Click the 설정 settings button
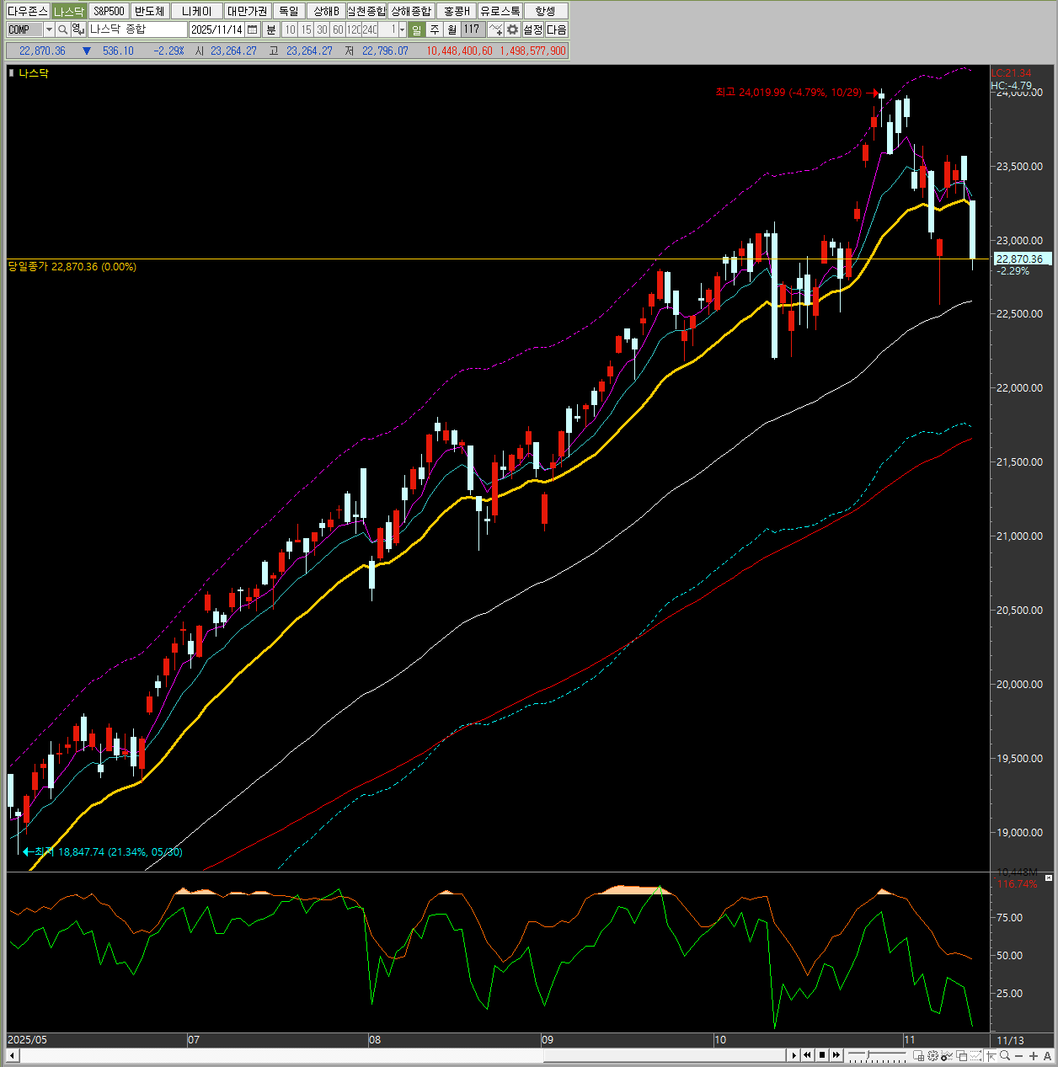The width and height of the screenshot is (1058, 1067). 533,29
